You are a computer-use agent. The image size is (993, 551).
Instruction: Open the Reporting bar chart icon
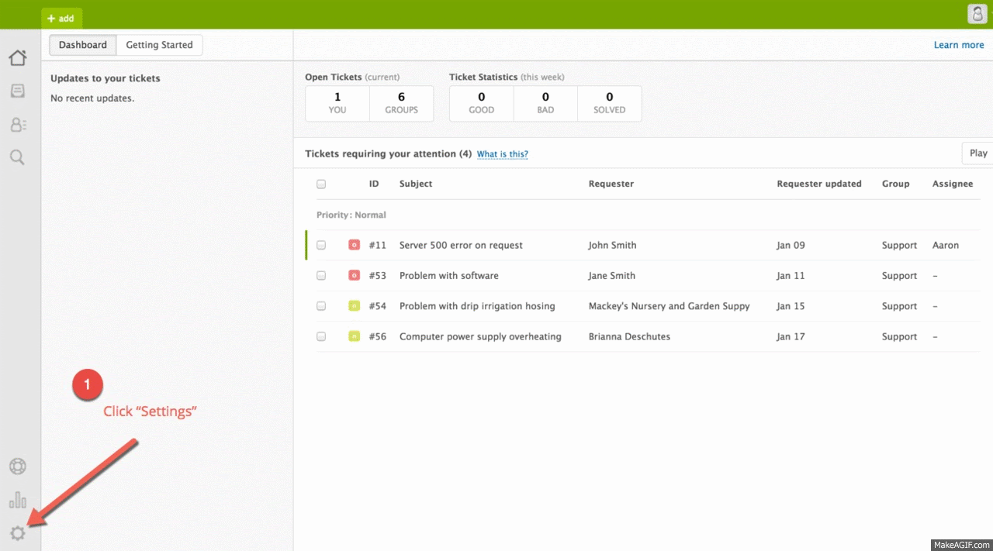coord(17,500)
